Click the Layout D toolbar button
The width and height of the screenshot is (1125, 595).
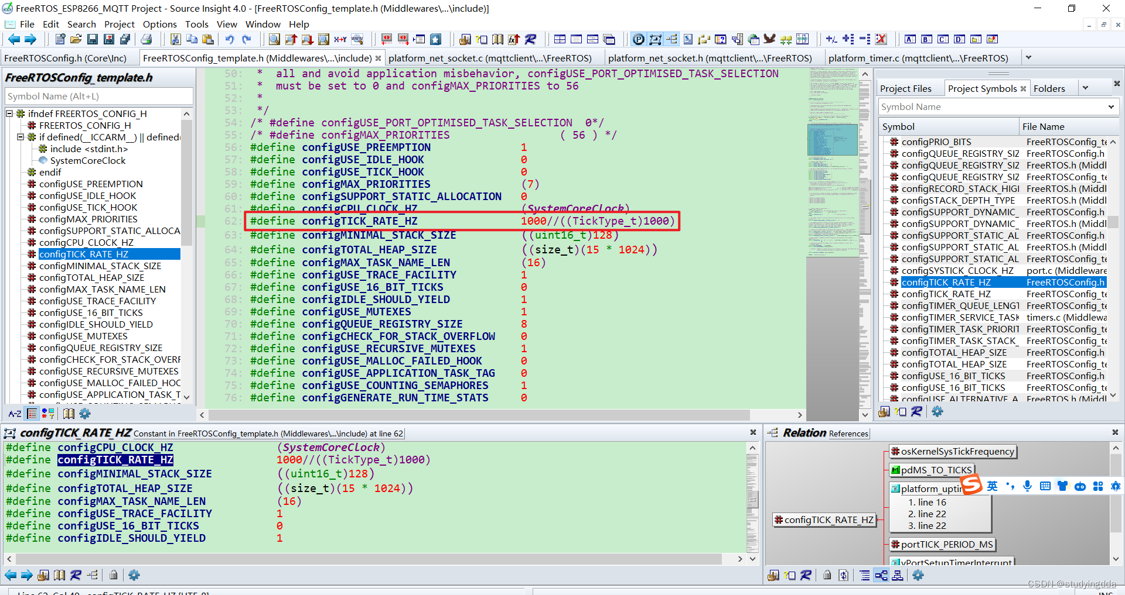959,39
